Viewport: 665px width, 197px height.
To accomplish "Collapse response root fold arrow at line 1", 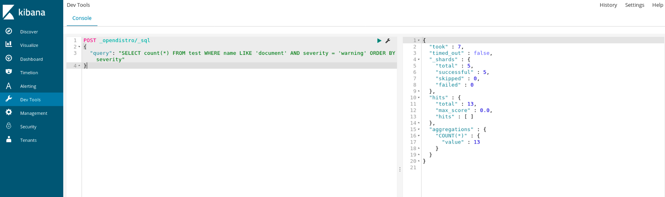I will click(419, 40).
